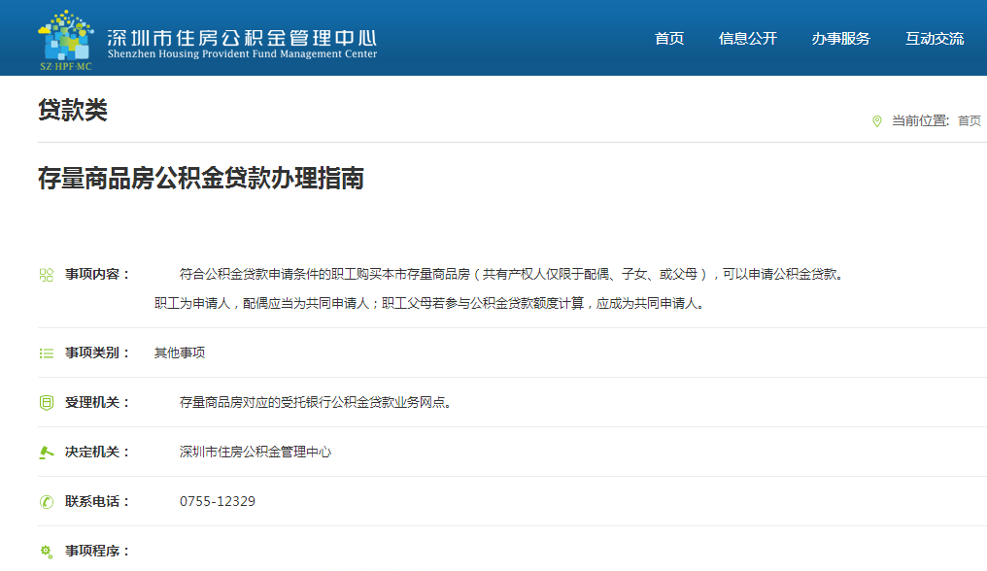The height and width of the screenshot is (571, 987).
Task: Click the 贷款类 section heading
Action: 73,110
